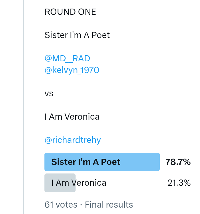Viewport: 200px width, 214px height.
Task: Open the @kelvyn_1970 profile mention
Action: [x=72, y=70]
